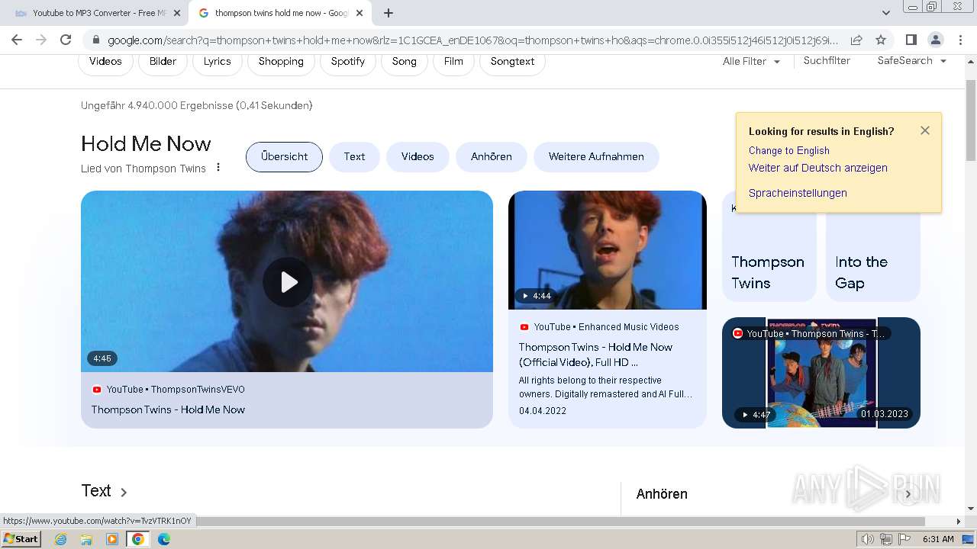Expand the SafeSearch dropdown
This screenshot has height=549, width=977.
[911, 60]
